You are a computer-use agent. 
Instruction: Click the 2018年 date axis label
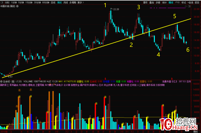point(4,132)
